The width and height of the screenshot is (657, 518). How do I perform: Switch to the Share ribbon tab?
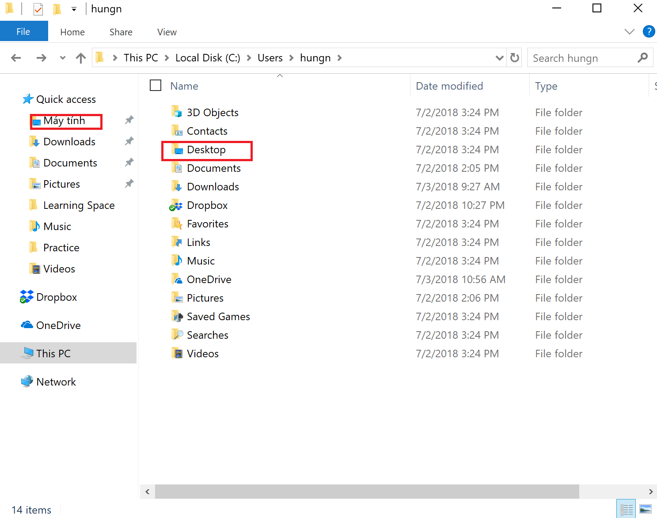coord(121,32)
